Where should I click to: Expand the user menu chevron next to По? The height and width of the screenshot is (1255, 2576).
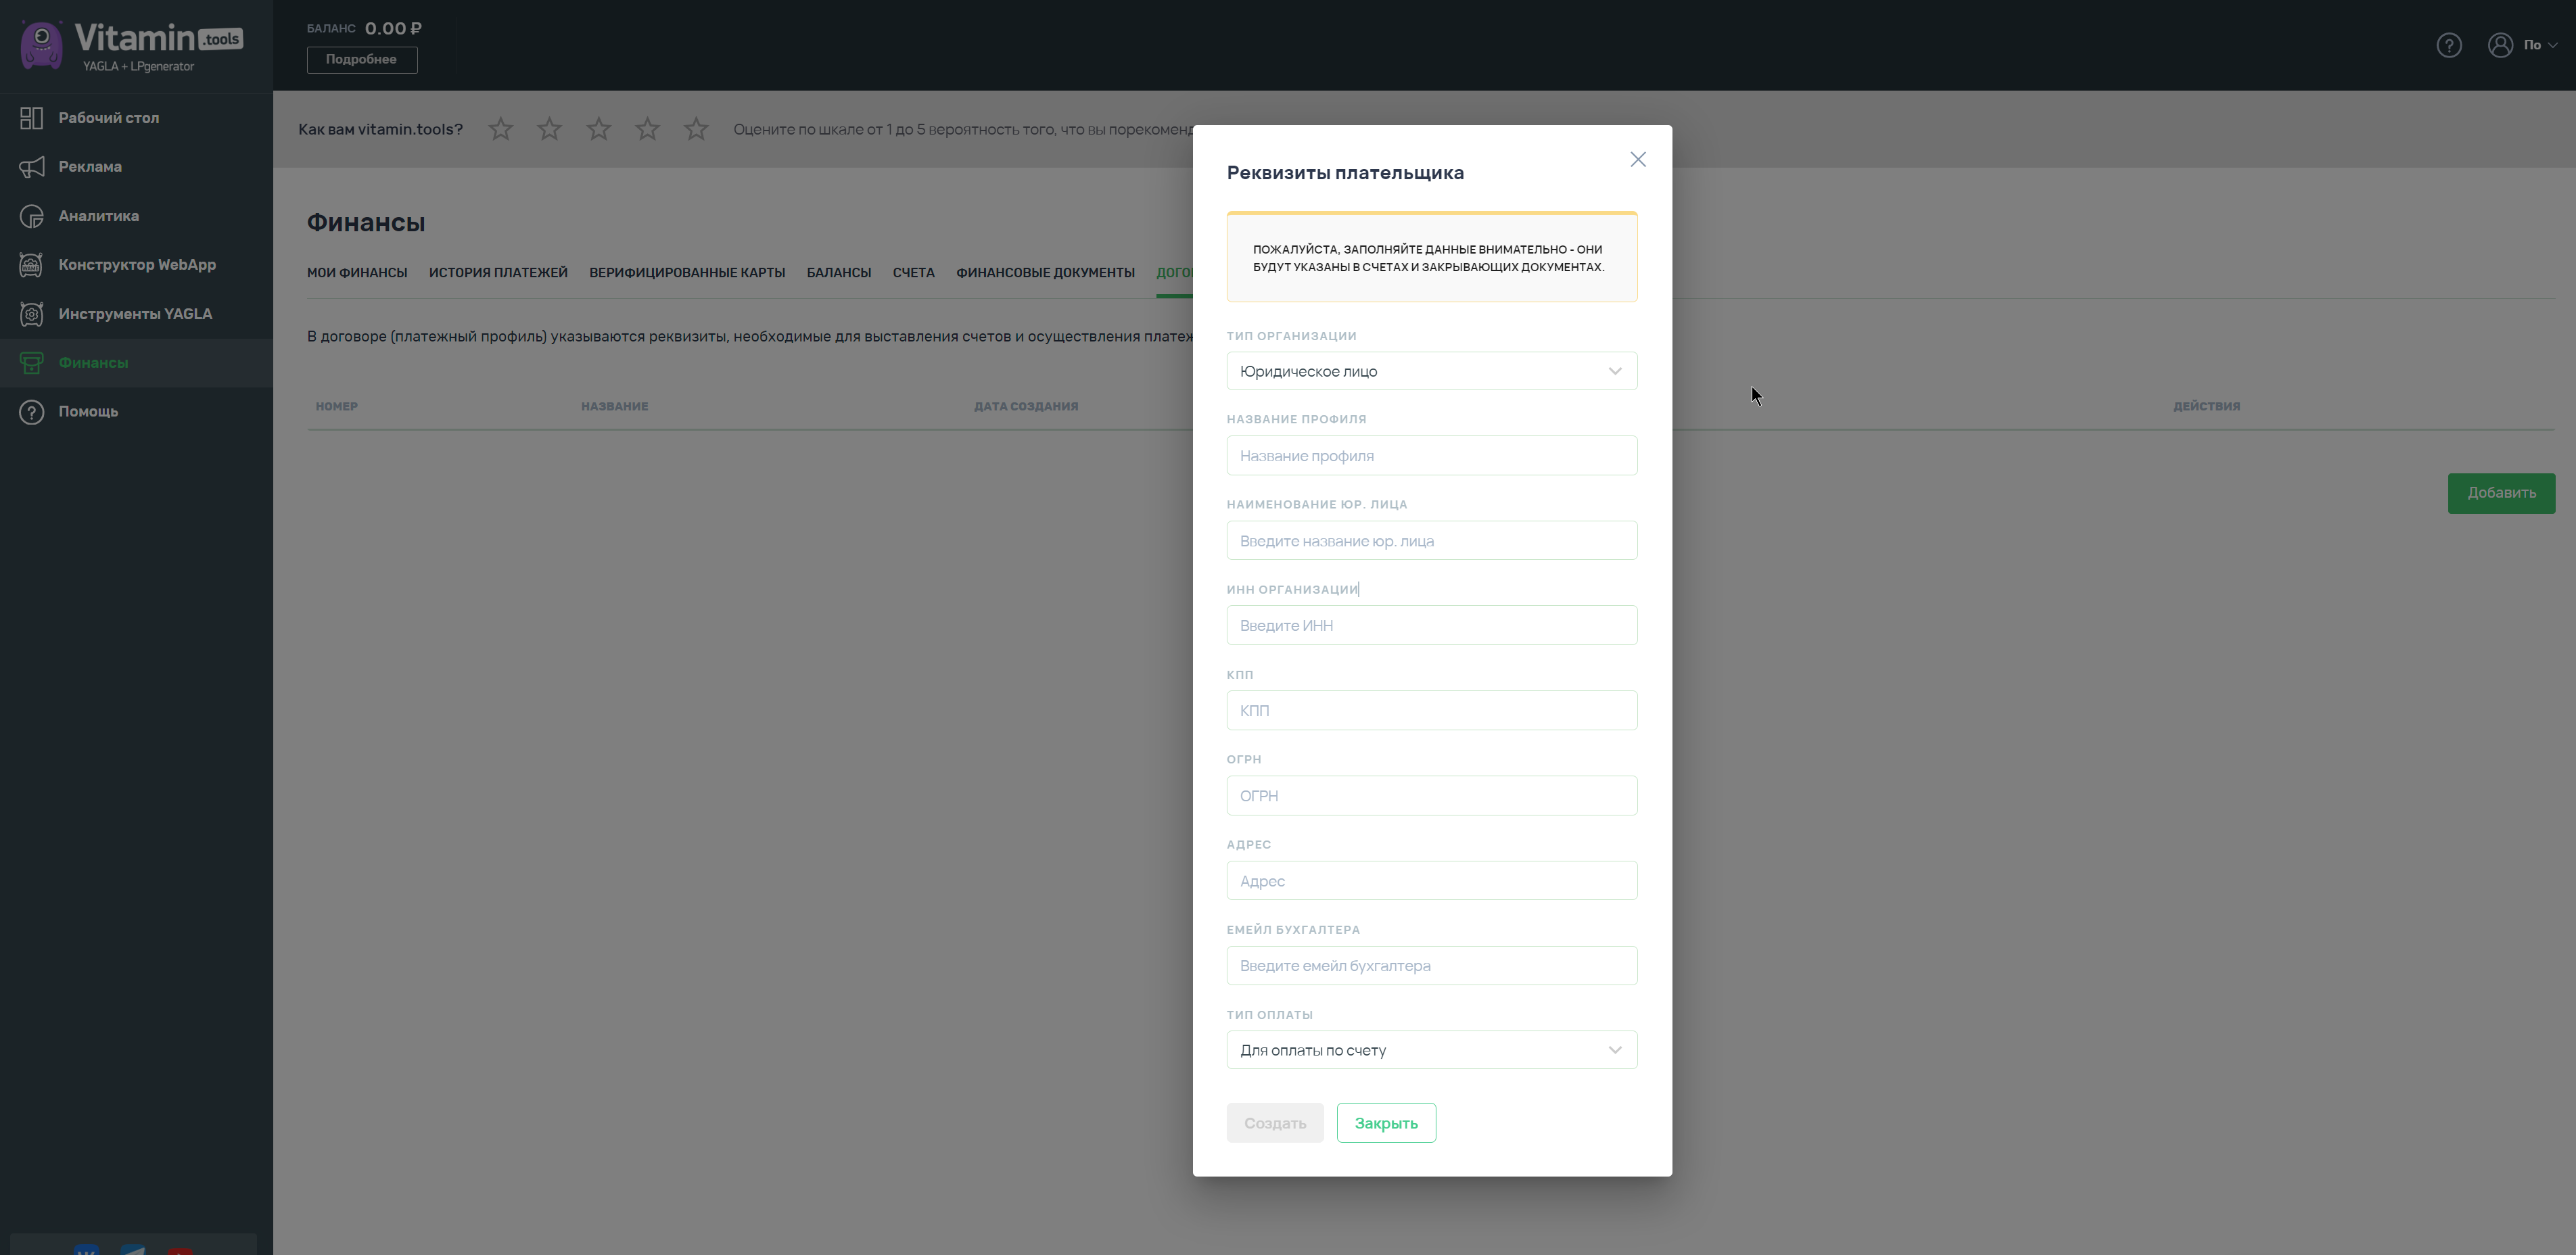pos(2553,45)
